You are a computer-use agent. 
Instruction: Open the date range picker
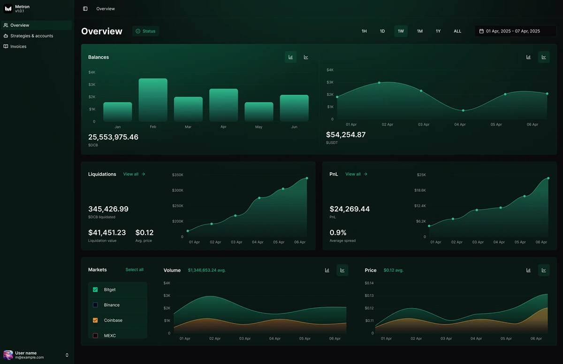[515, 31]
